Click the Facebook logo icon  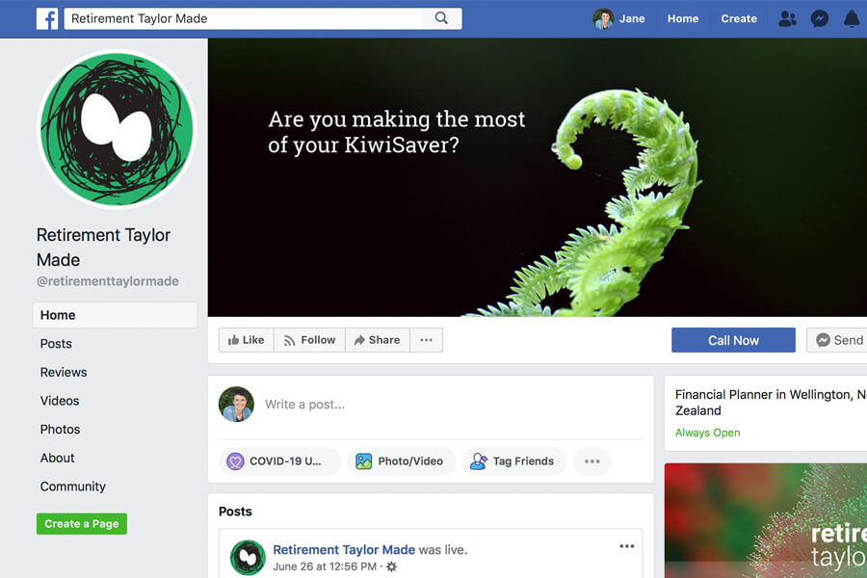pyautogui.click(x=47, y=19)
